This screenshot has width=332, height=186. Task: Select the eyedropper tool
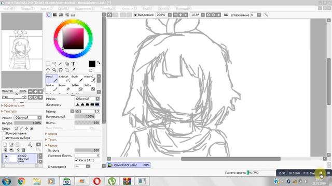pyautogui.click(x=73, y=70)
